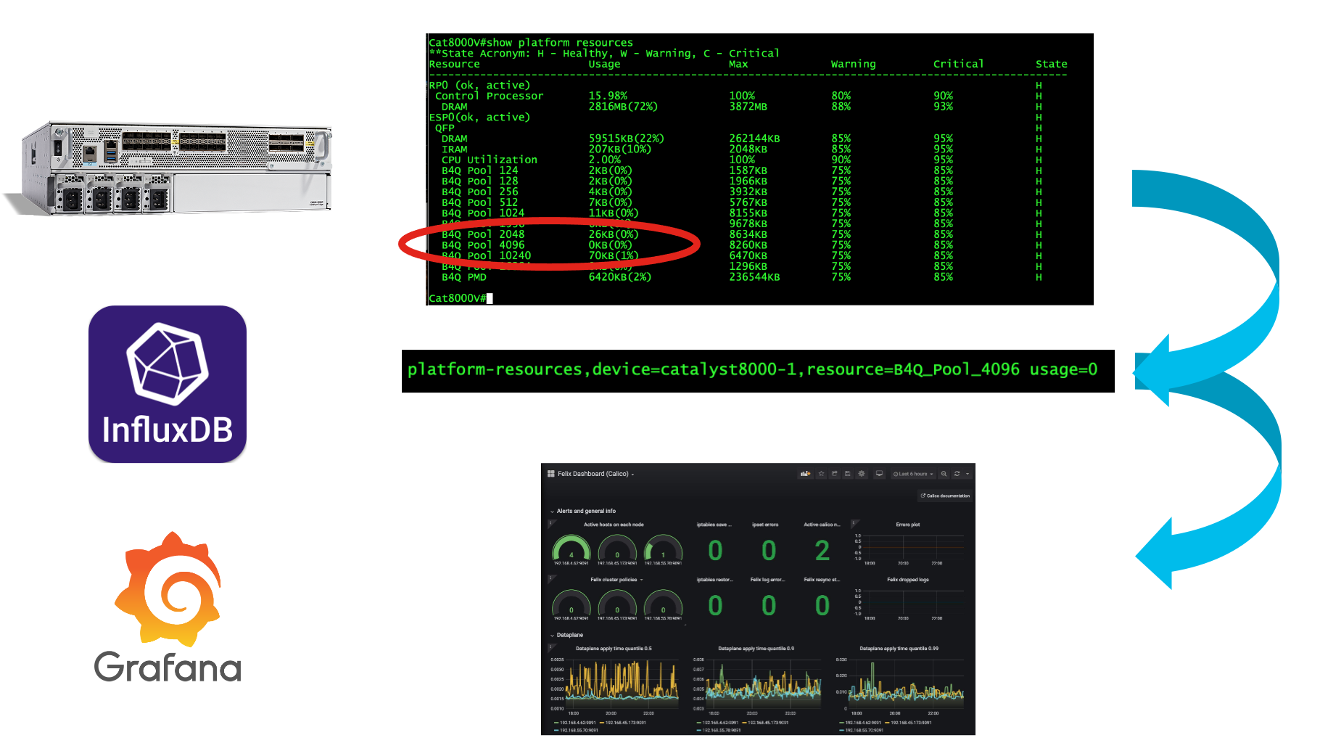Open the Last 6 hours time range picker
The width and height of the screenshot is (1320, 743).
tap(913, 474)
